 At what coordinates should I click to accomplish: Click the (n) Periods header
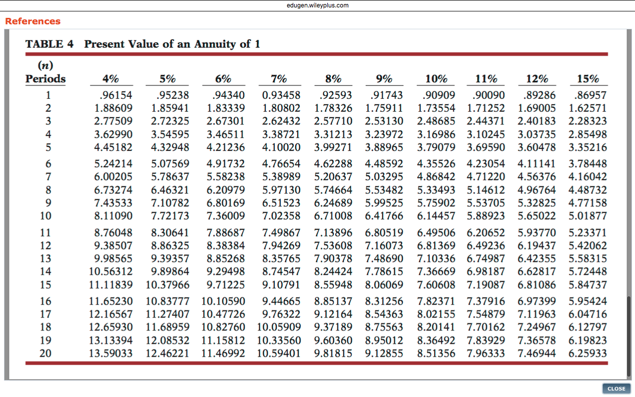click(45, 72)
